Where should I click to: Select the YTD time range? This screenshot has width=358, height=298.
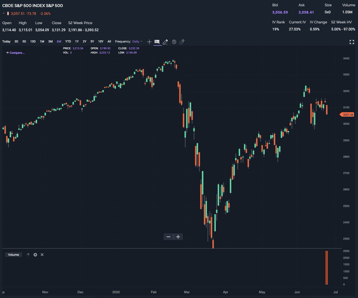click(x=68, y=42)
